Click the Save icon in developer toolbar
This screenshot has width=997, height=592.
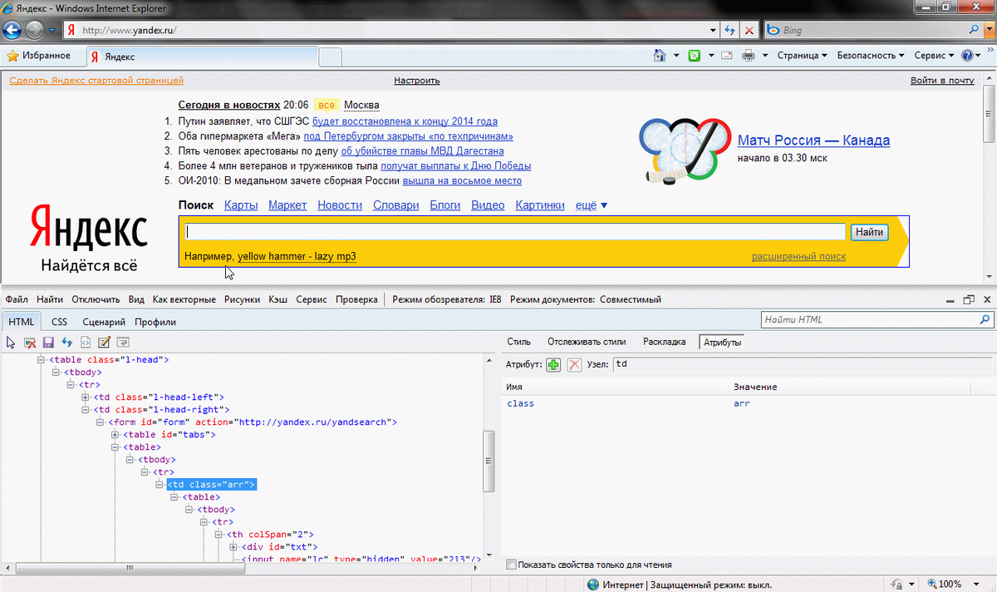[x=48, y=342]
